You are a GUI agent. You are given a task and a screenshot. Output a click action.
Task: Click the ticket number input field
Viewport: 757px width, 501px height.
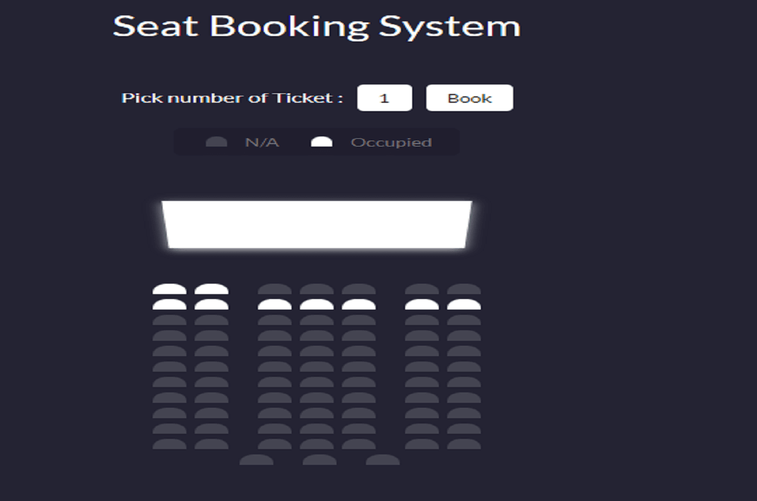click(x=384, y=97)
